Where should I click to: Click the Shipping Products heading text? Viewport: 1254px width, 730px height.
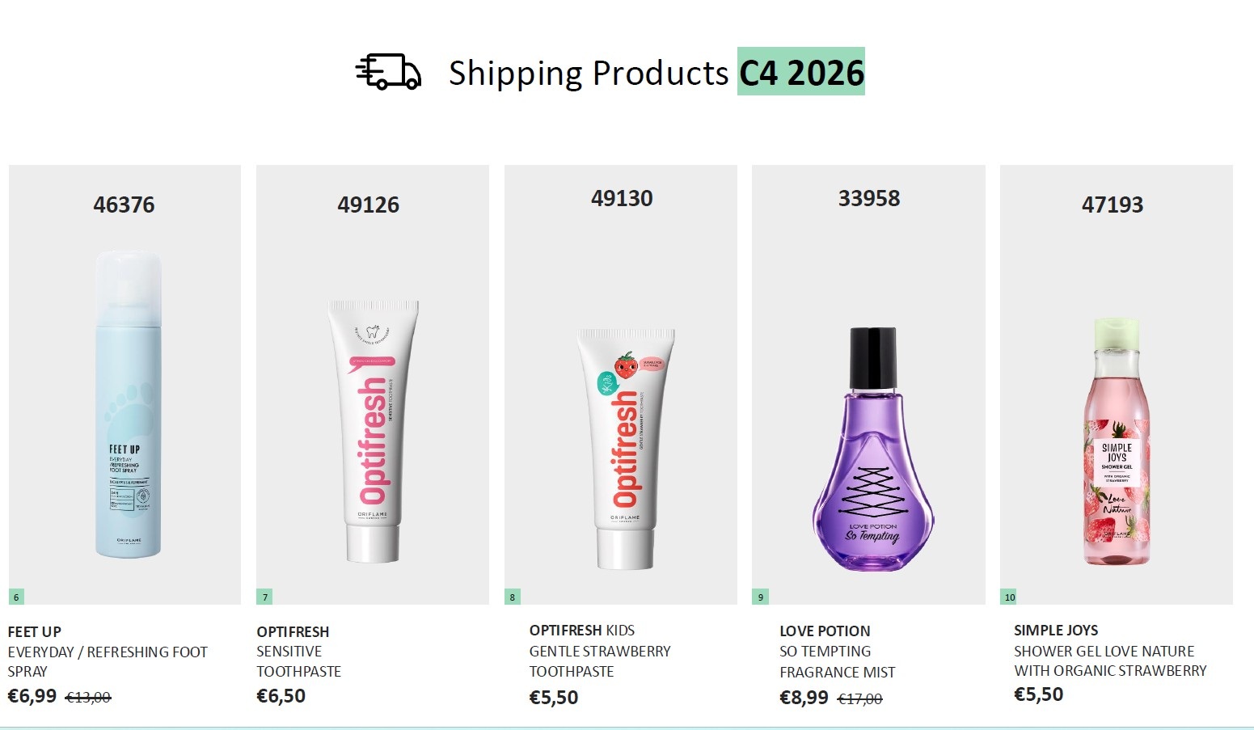pos(589,73)
